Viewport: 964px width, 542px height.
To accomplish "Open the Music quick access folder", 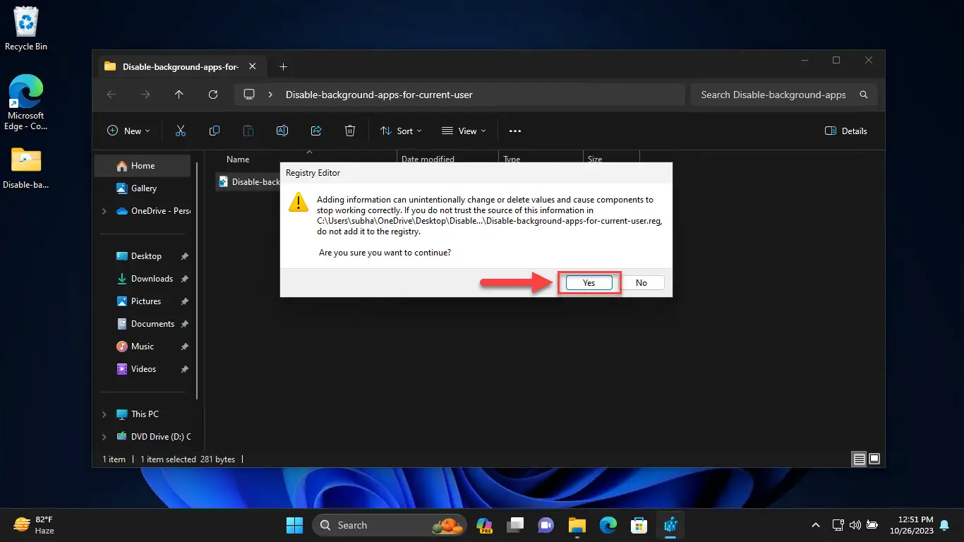I will (x=142, y=347).
